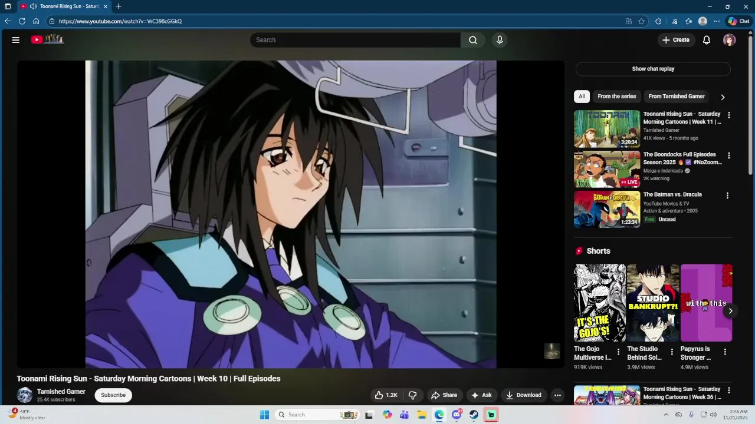The width and height of the screenshot is (755, 424).
Task: Go to YouTube home via logo
Action: point(47,39)
